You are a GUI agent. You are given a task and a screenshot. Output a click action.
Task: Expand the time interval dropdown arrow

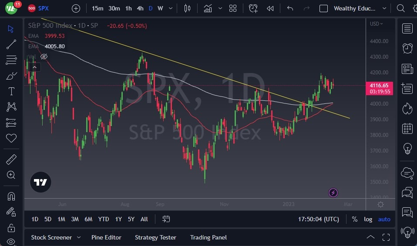170,8
